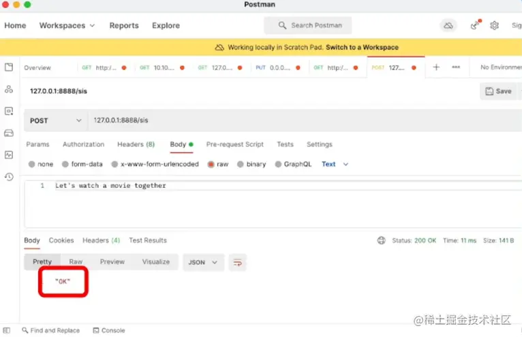Open the APIs sidebar icon
Viewport: 522px width, 337px height.
click(9, 89)
